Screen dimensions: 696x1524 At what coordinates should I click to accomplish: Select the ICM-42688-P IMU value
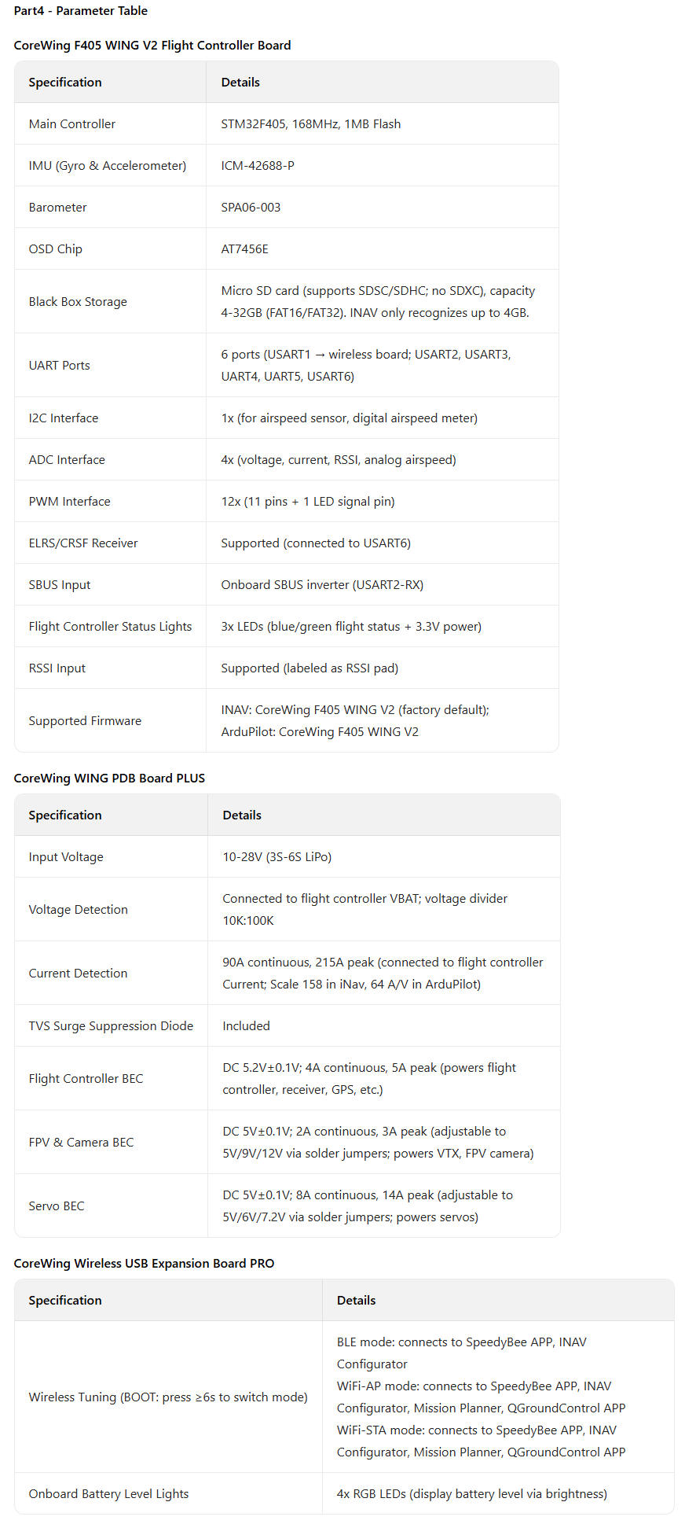point(258,166)
